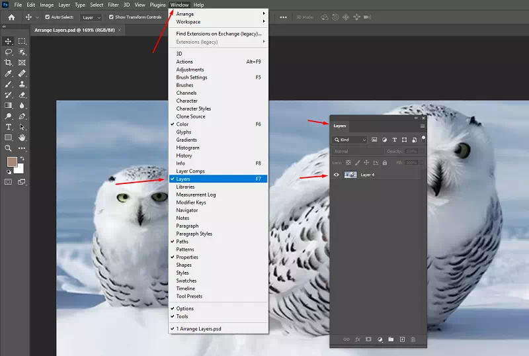Hide Layer 4 with the eye icon

(336, 175)
